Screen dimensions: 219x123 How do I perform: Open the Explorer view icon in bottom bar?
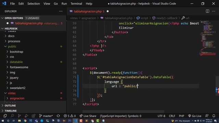(5, 116)
